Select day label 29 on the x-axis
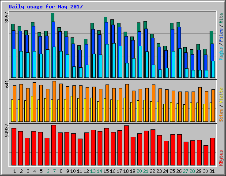The height and width of the screenshot is (176, 226). 199,171
